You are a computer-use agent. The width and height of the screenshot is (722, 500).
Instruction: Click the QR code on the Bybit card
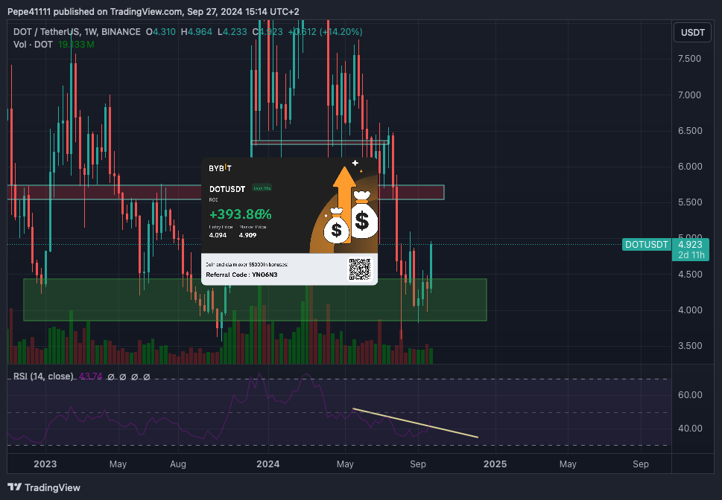[359, 269]
